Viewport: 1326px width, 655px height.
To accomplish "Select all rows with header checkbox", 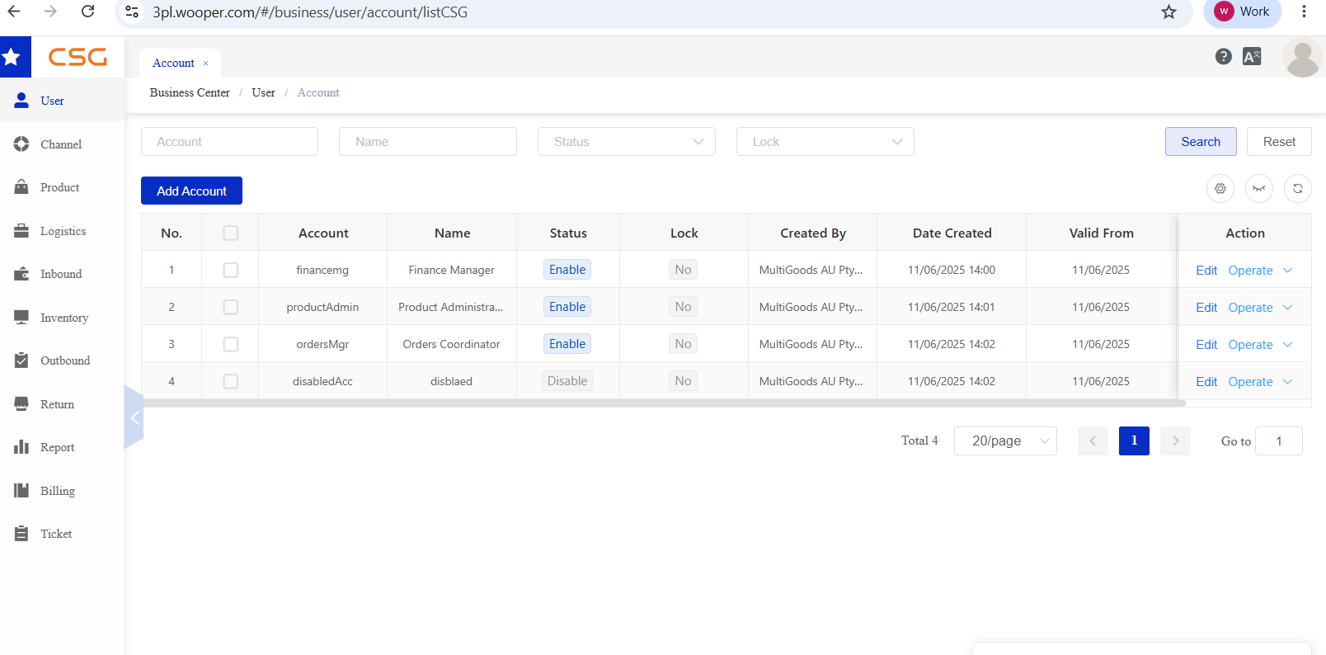I will 231,233.
